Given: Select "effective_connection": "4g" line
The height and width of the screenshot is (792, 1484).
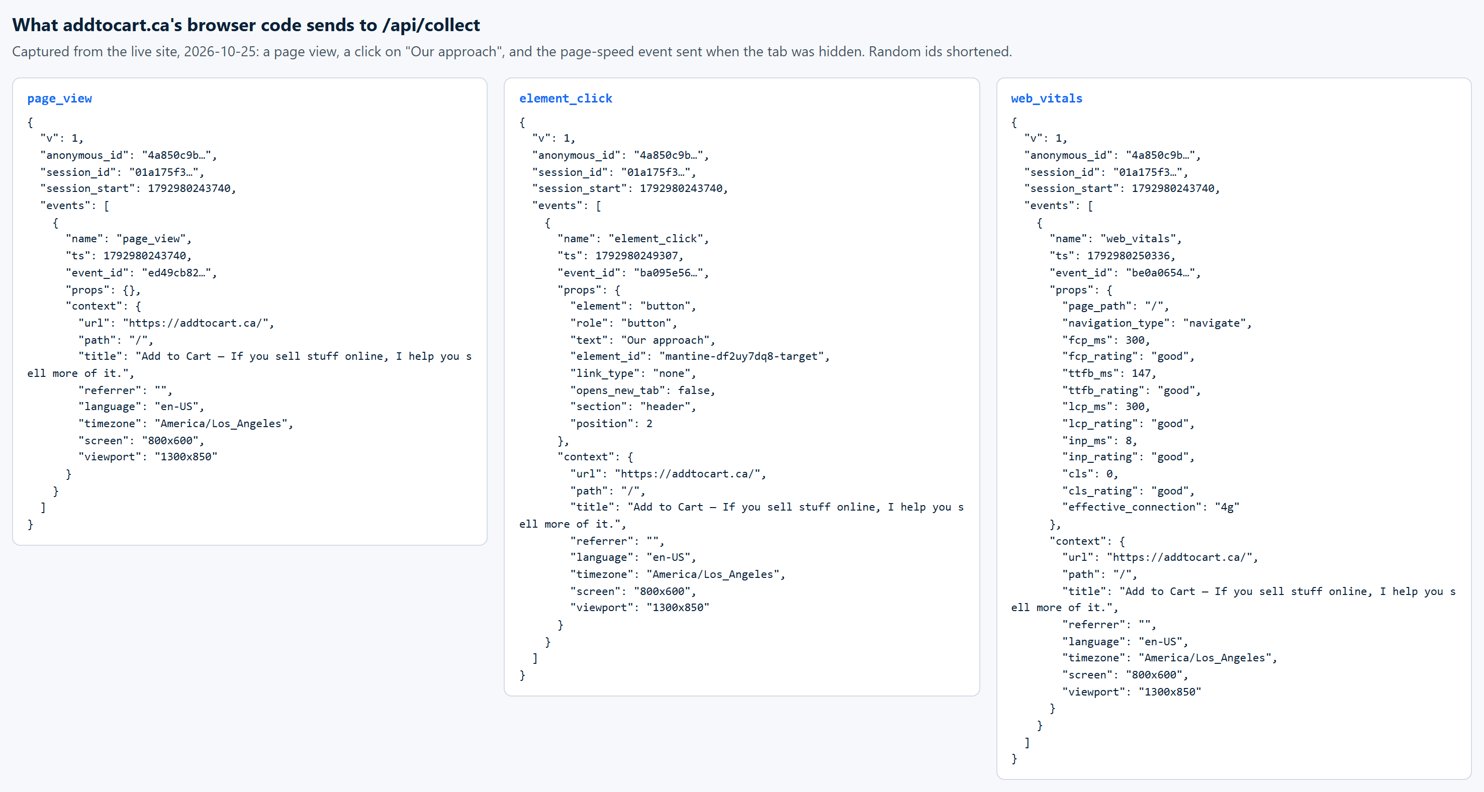Looking at the screenshot, I should (x=1150, y=507).
